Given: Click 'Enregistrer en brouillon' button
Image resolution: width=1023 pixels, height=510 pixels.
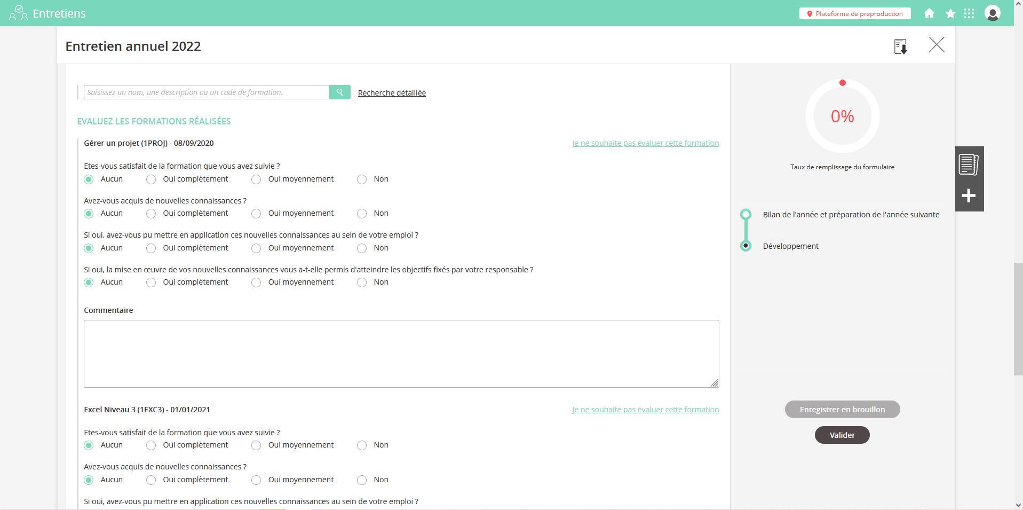Looking at the screenshot, I should pyautogui.click(x=842, y=410).
